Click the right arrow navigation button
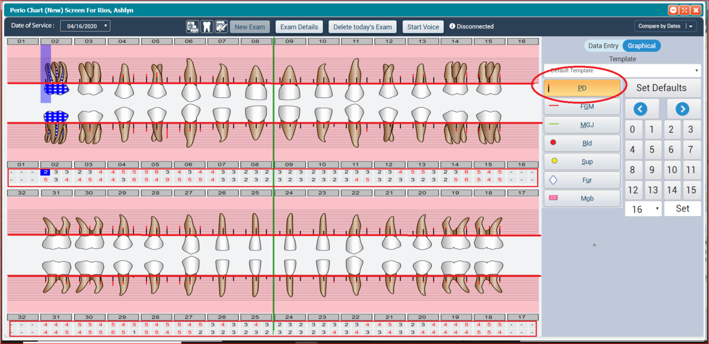709x344 pixels. tap(682, 109)
